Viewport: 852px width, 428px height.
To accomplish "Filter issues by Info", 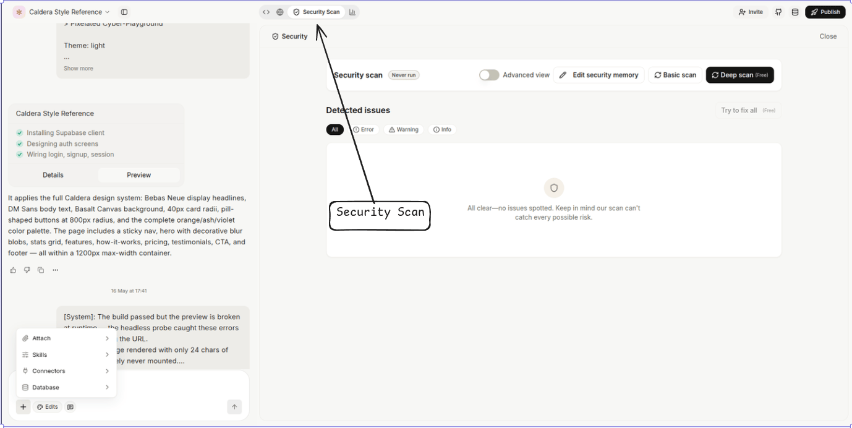I will (442, 129).
